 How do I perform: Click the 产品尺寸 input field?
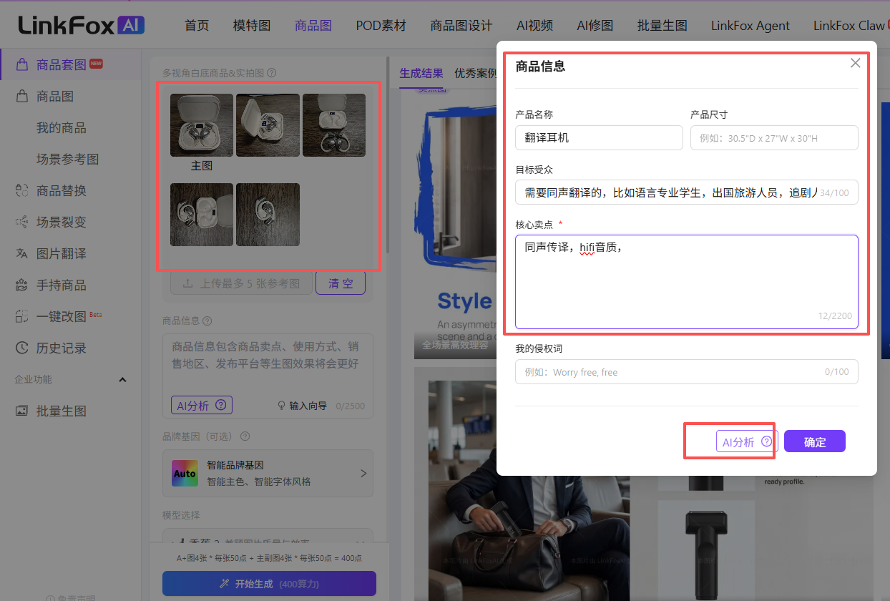pos(773,138)
